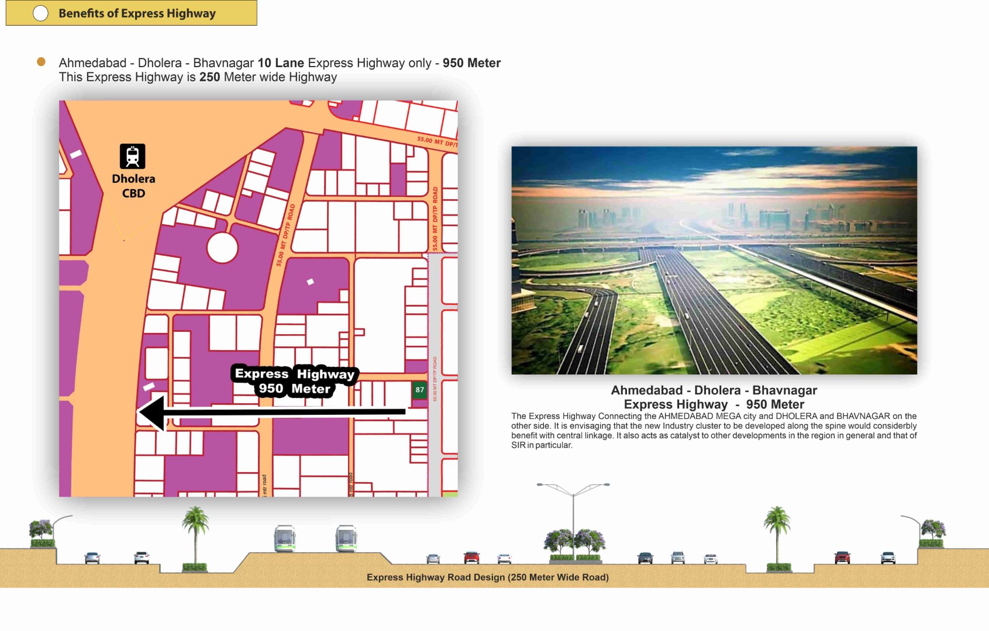Click the Express Highway Road Design caption
Viewport: 989px width, 631px height.
[487, 577]
